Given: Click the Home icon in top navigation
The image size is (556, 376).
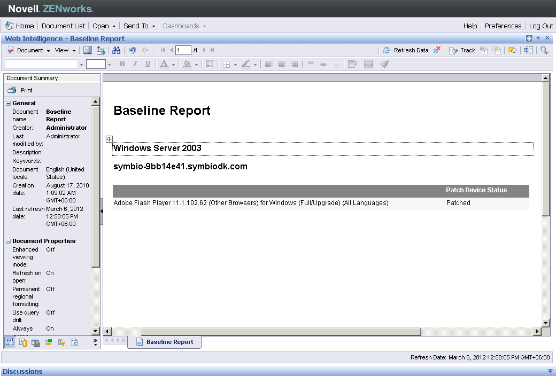Looking at the screenshot, I should click(10, 26).
